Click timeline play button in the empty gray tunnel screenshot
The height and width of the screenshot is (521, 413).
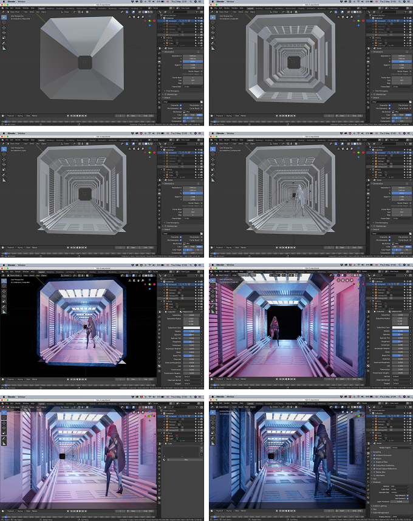(x=80, y=248)
